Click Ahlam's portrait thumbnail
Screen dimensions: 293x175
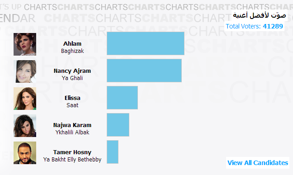25,44
